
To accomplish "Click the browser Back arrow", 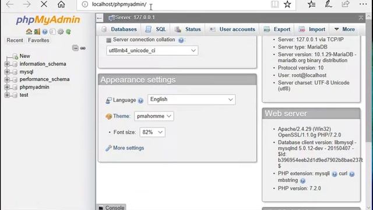I will click(x=9, y=4).
